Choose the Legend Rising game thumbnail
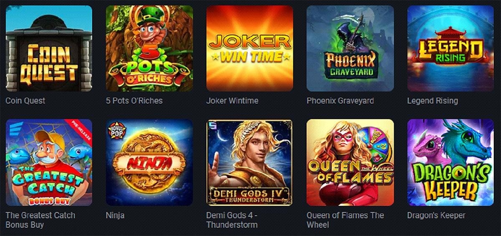Image resolution: width=501 pixels, height=236 pixels. [x=450, y=48]
